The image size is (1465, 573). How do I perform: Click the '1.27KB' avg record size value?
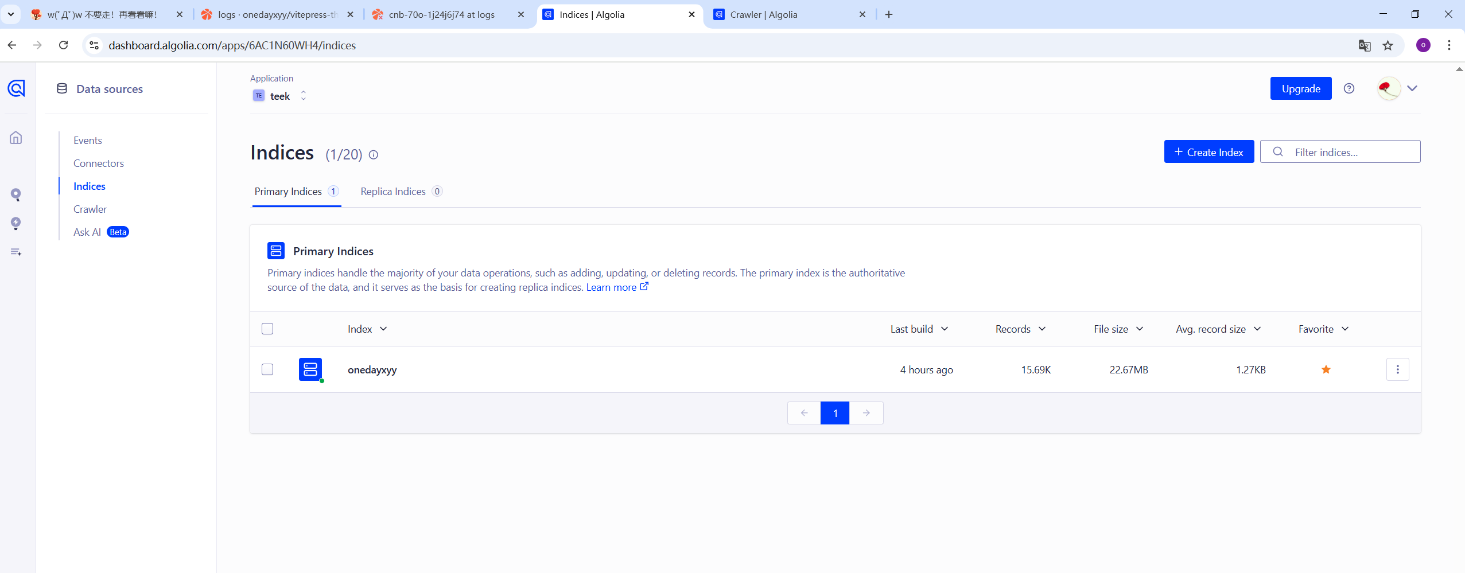pos(1251,370)
